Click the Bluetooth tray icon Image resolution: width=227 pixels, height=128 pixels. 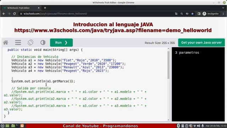178,126
